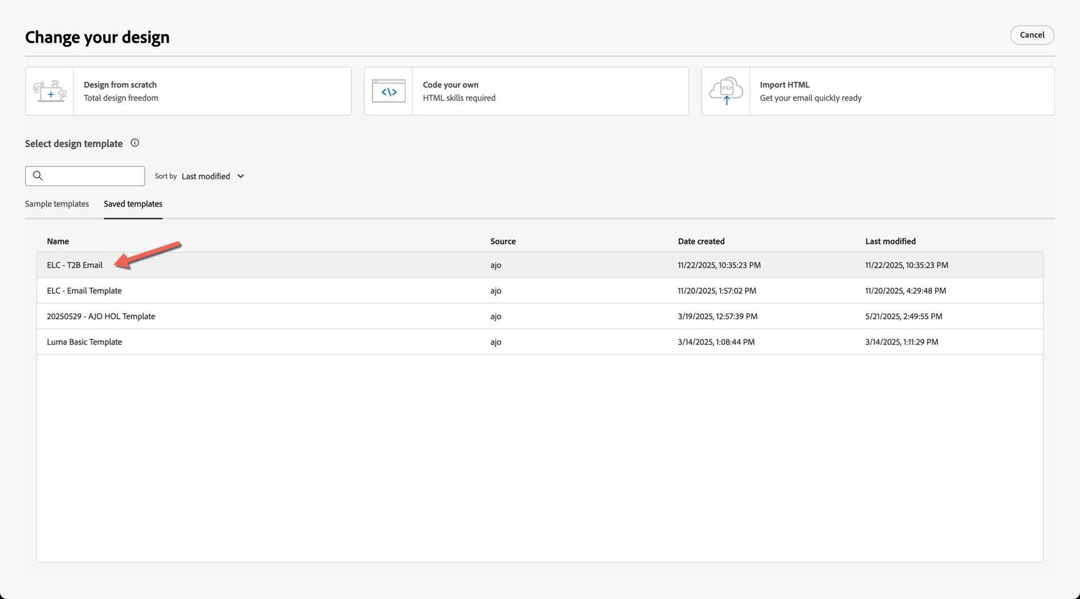Click the Name column header

coord(58,241)
